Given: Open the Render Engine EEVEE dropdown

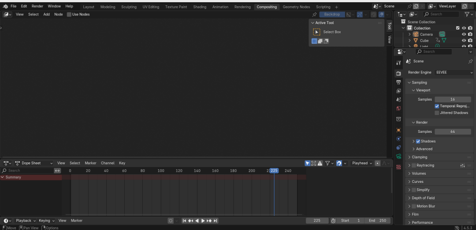Looking at the screenshot, I should [454, 73].
